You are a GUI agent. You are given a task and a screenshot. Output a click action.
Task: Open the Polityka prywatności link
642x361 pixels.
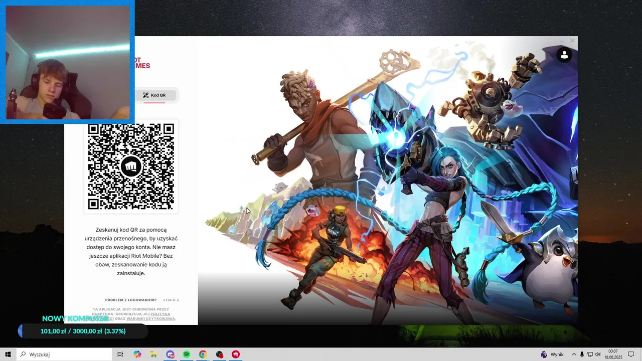pyautogui.click(x=160, y=314)
